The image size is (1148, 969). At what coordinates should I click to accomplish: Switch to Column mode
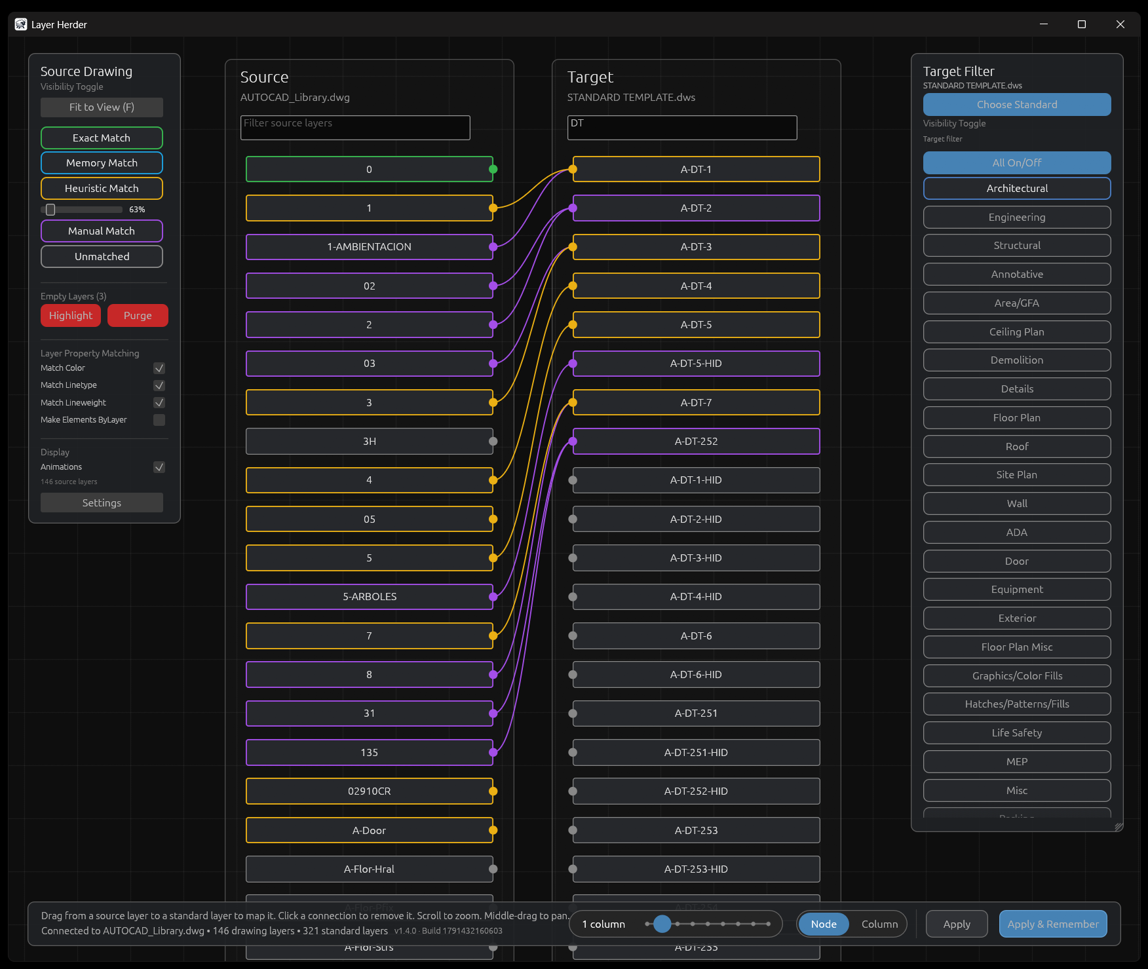click(x=879, y=924)
